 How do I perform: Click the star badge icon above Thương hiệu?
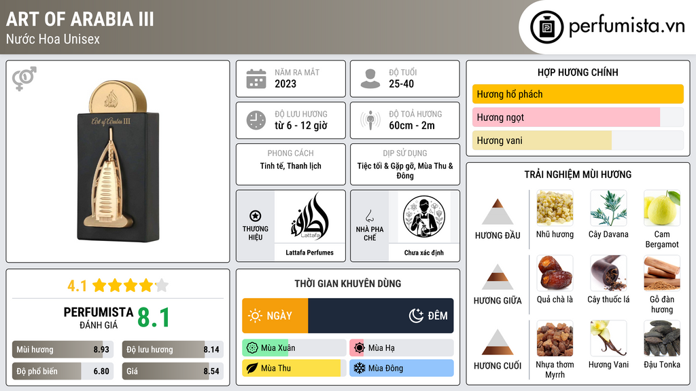tap(256, 216)
